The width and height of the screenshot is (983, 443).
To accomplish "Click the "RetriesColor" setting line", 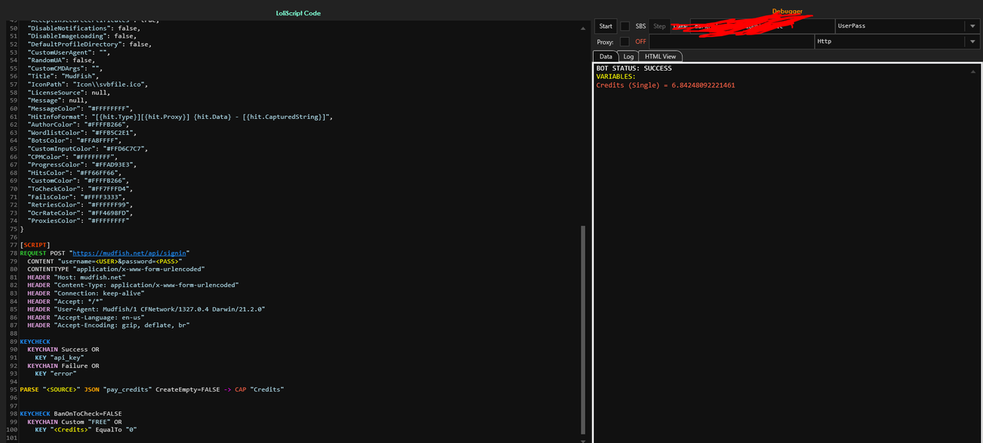I will (x=81, y=204).
